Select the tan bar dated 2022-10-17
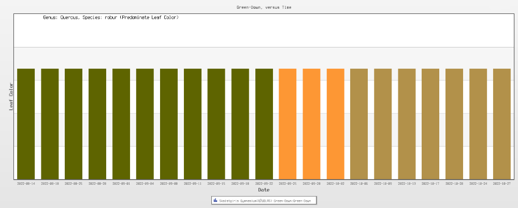 coord(430,124)
